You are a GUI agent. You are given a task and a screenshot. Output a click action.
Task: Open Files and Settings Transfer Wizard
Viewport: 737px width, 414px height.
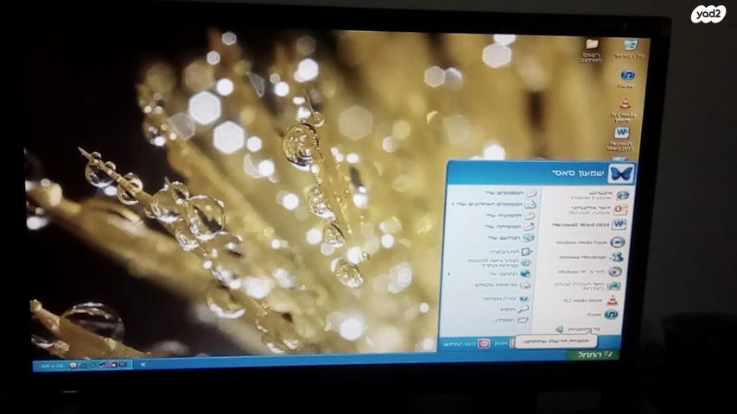(587, 285)
